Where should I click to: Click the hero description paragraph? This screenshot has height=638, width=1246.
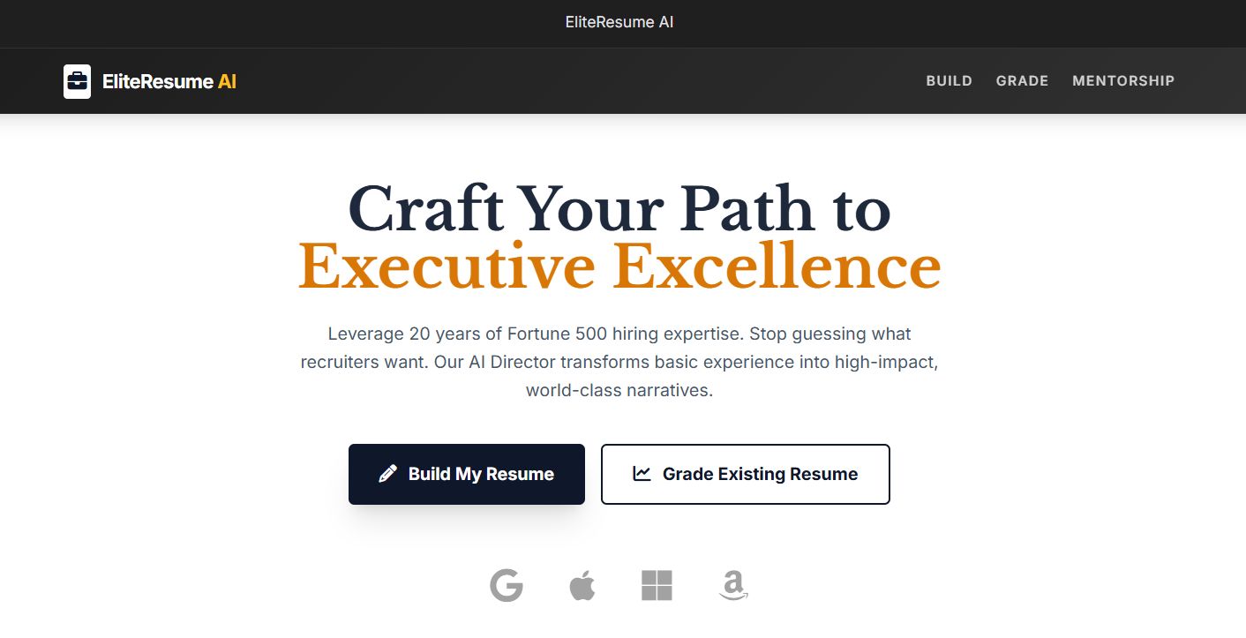coord(619,361)
